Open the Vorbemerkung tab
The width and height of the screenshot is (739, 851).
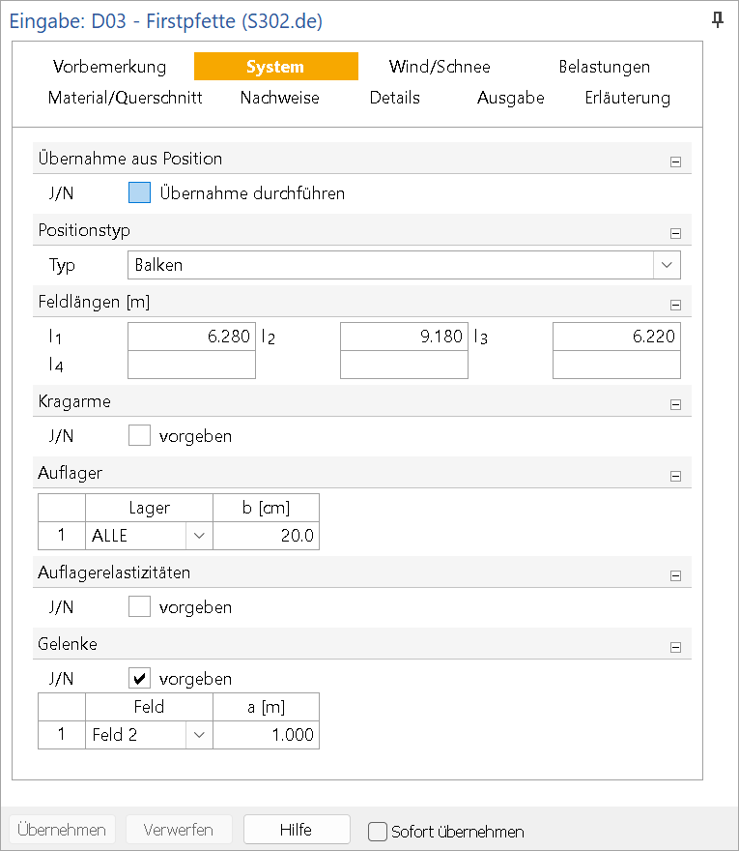coord(109,67)
